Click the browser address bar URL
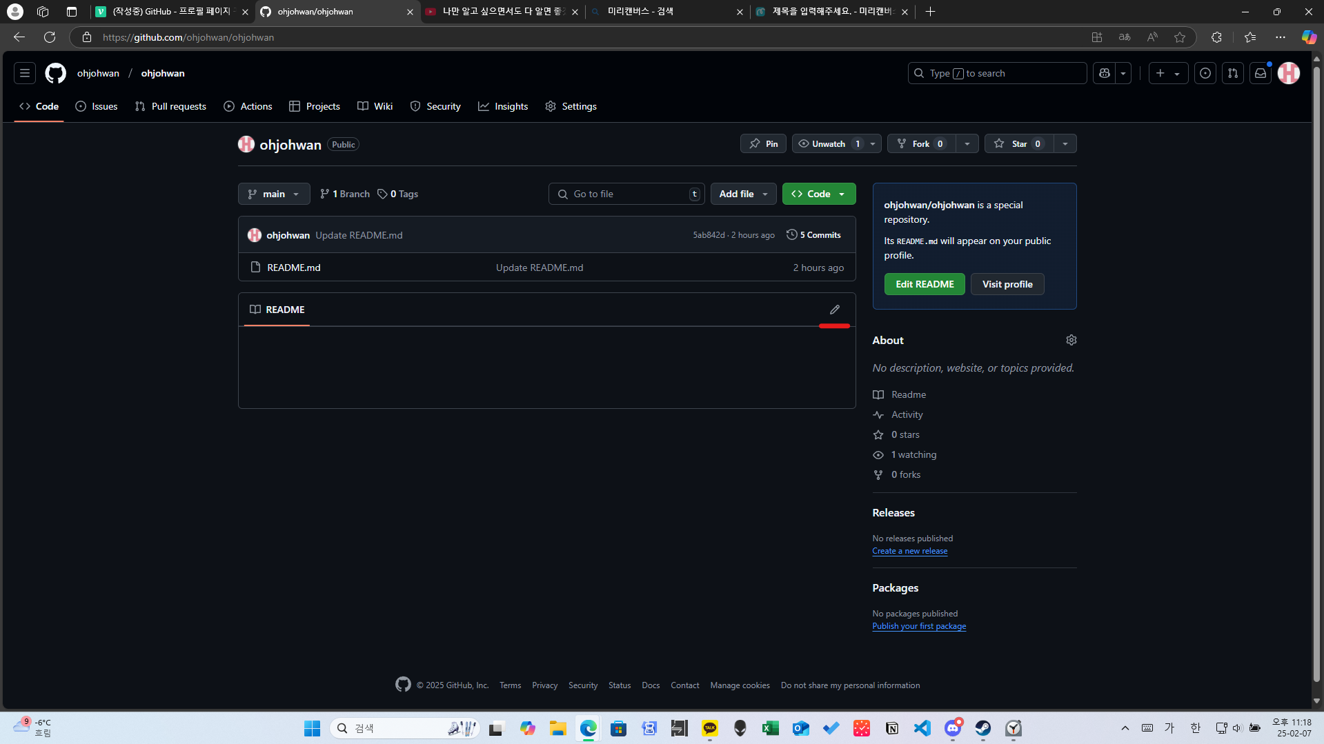Screen dimensions: 1324x744 [188, 37]
